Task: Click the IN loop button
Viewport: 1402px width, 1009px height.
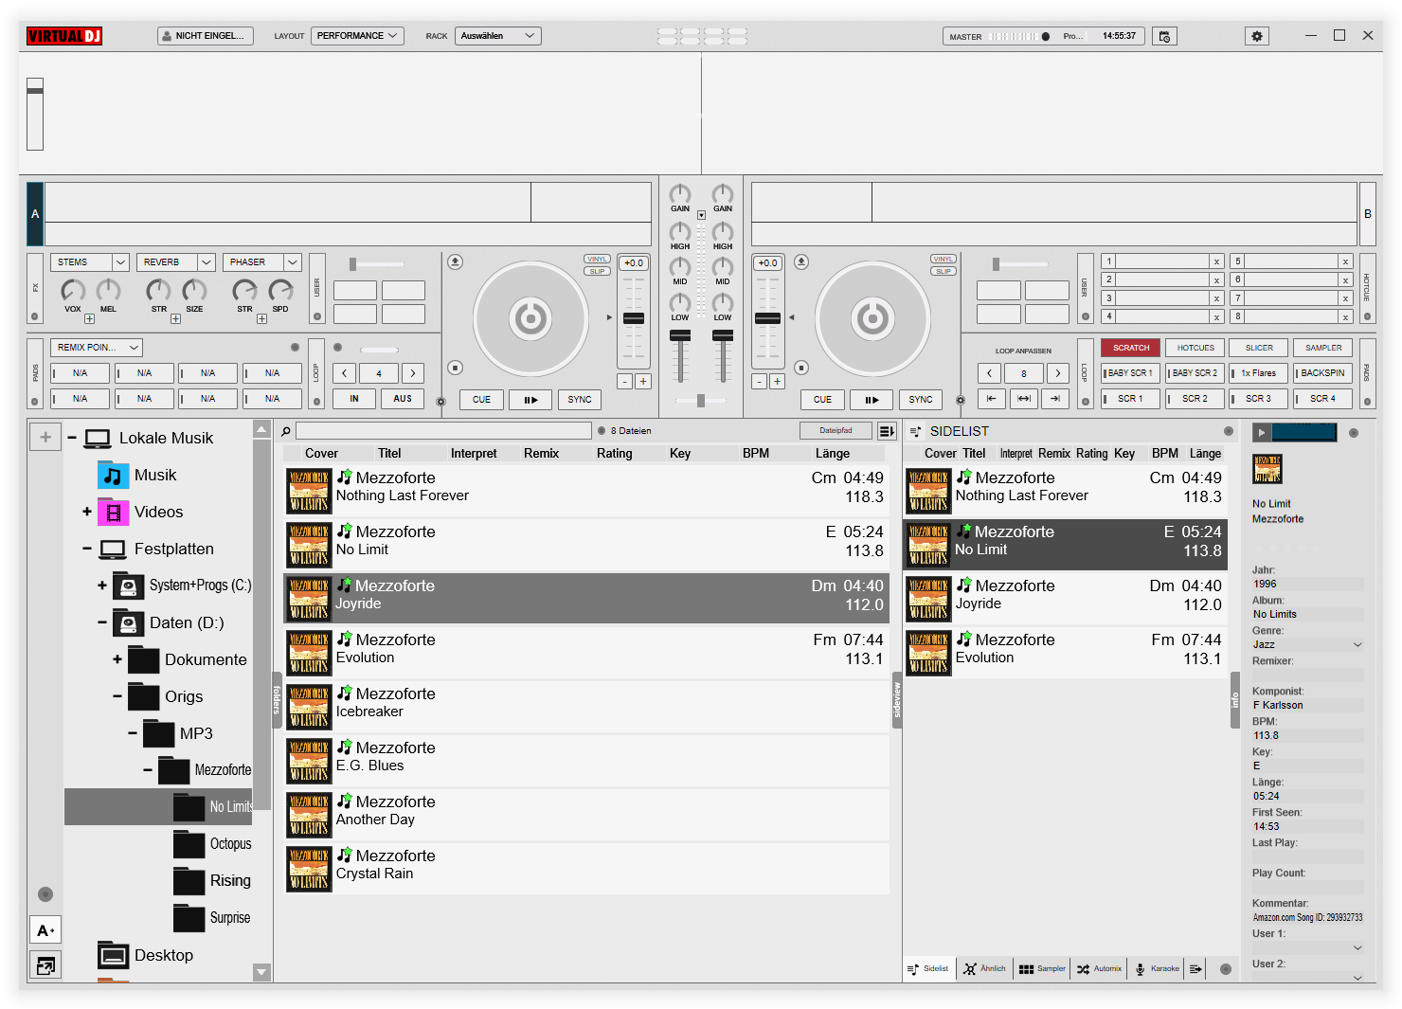Action: pyautogui.click(x=354, y=399)
